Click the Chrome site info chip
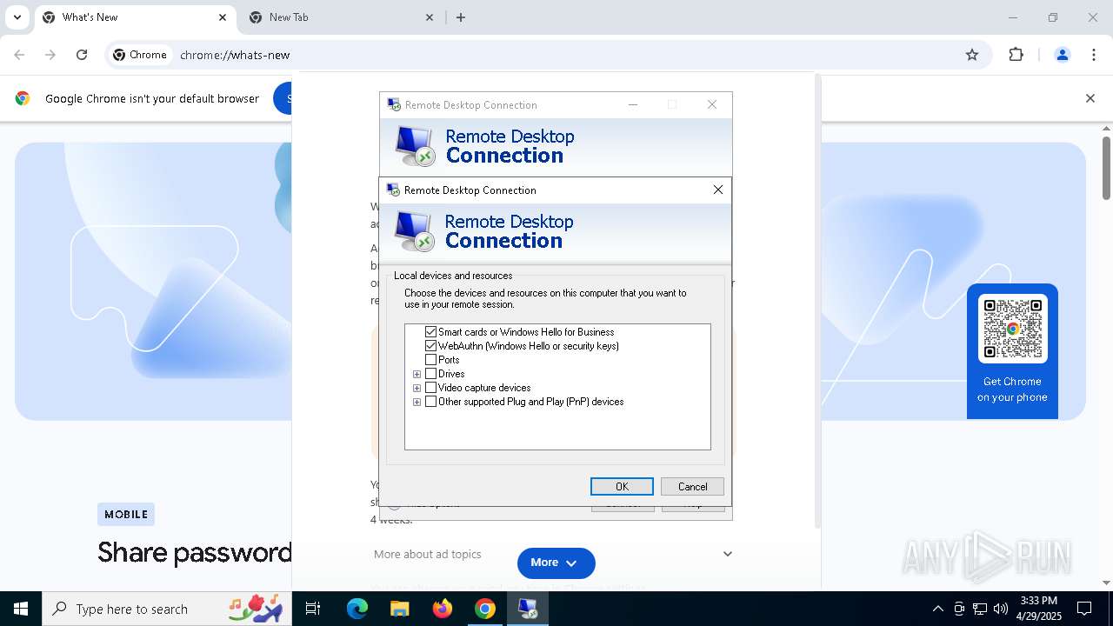This screenshot has width=1113, height=626. (x=140, y=55)
